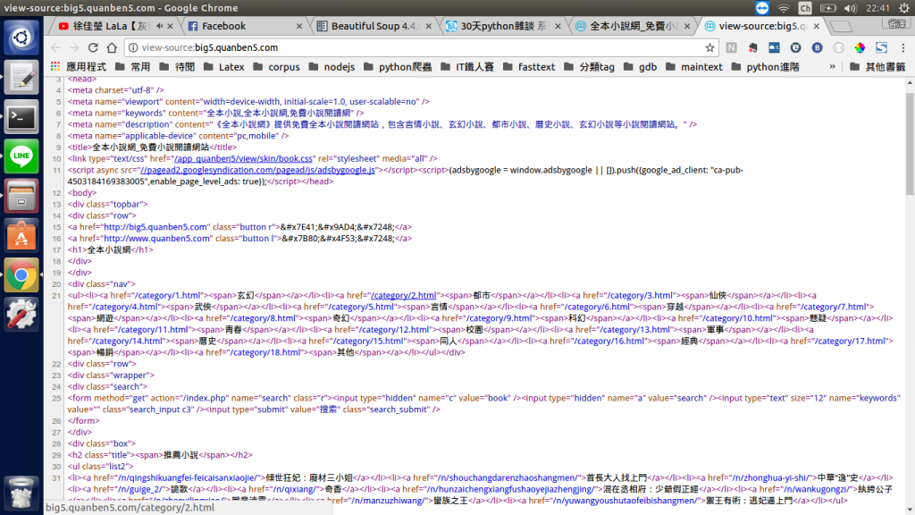
Task: Open the /category/2.html link
Action: [x=403, y=295]
